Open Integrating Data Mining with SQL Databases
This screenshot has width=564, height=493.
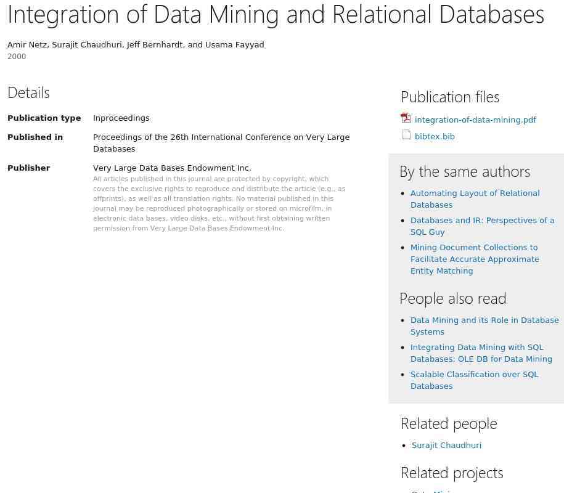pos(481,353)
